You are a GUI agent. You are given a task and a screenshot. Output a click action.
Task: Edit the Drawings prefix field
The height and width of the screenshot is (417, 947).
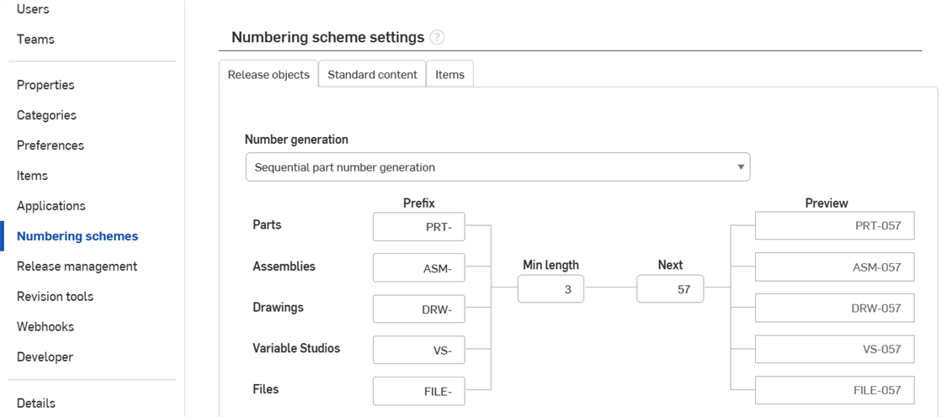point(418,309)
